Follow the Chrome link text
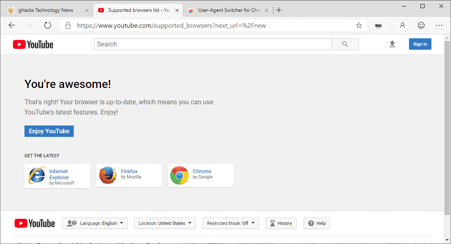 (202, 171)
